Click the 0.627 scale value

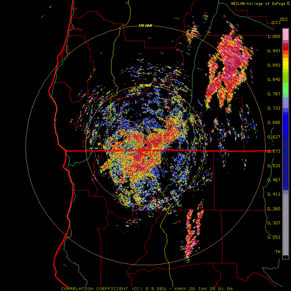pyautogui.click(x=274, y=137)
